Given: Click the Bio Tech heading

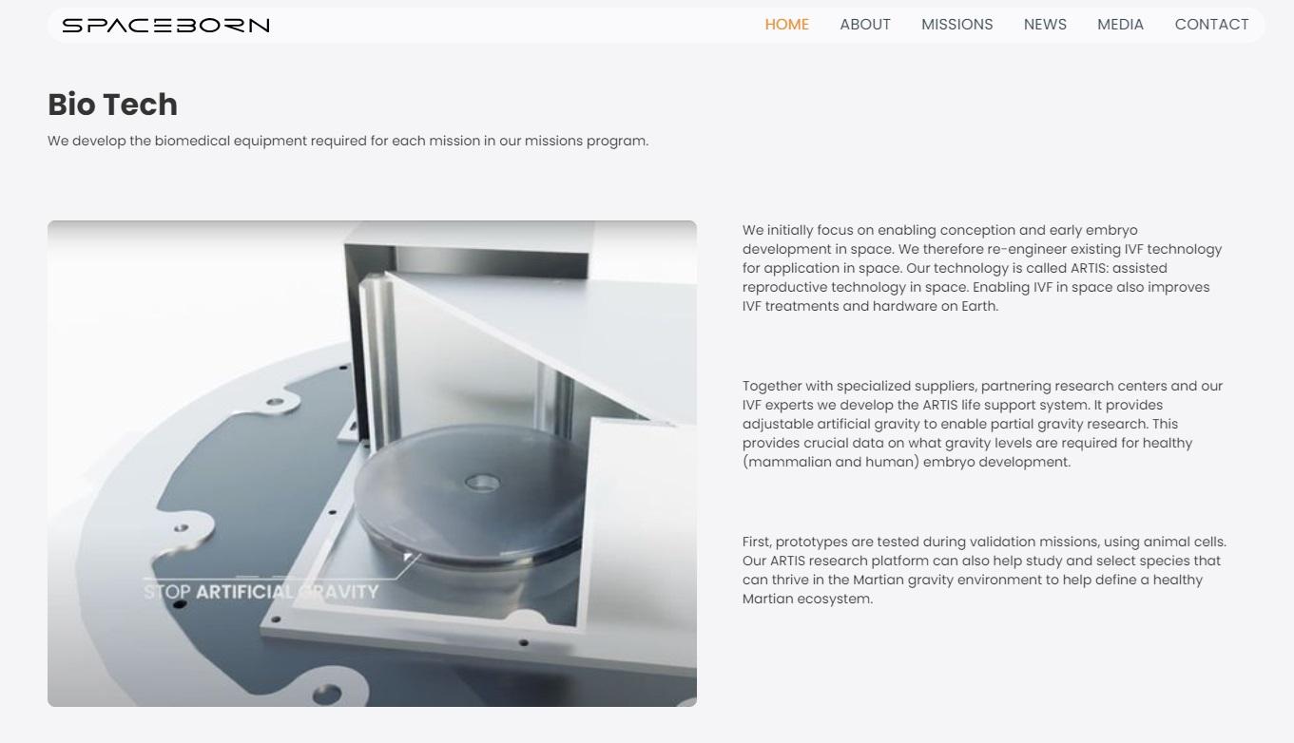Looking at the screenshot, I should (112, 104).
